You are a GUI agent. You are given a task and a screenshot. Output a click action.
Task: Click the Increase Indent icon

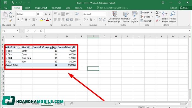click(72, 19)
